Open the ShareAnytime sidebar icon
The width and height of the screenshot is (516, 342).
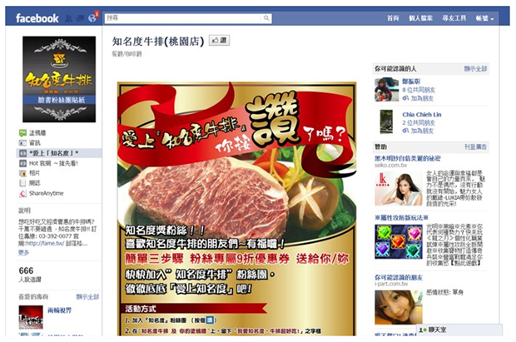22,193
